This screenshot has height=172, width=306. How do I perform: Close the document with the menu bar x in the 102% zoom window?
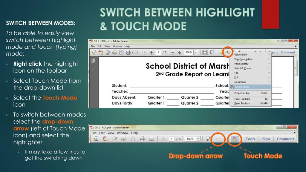[295, 133]
